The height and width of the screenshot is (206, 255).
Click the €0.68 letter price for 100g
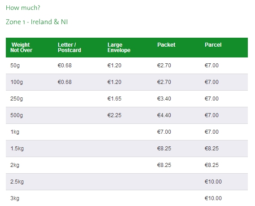[65, 82]
